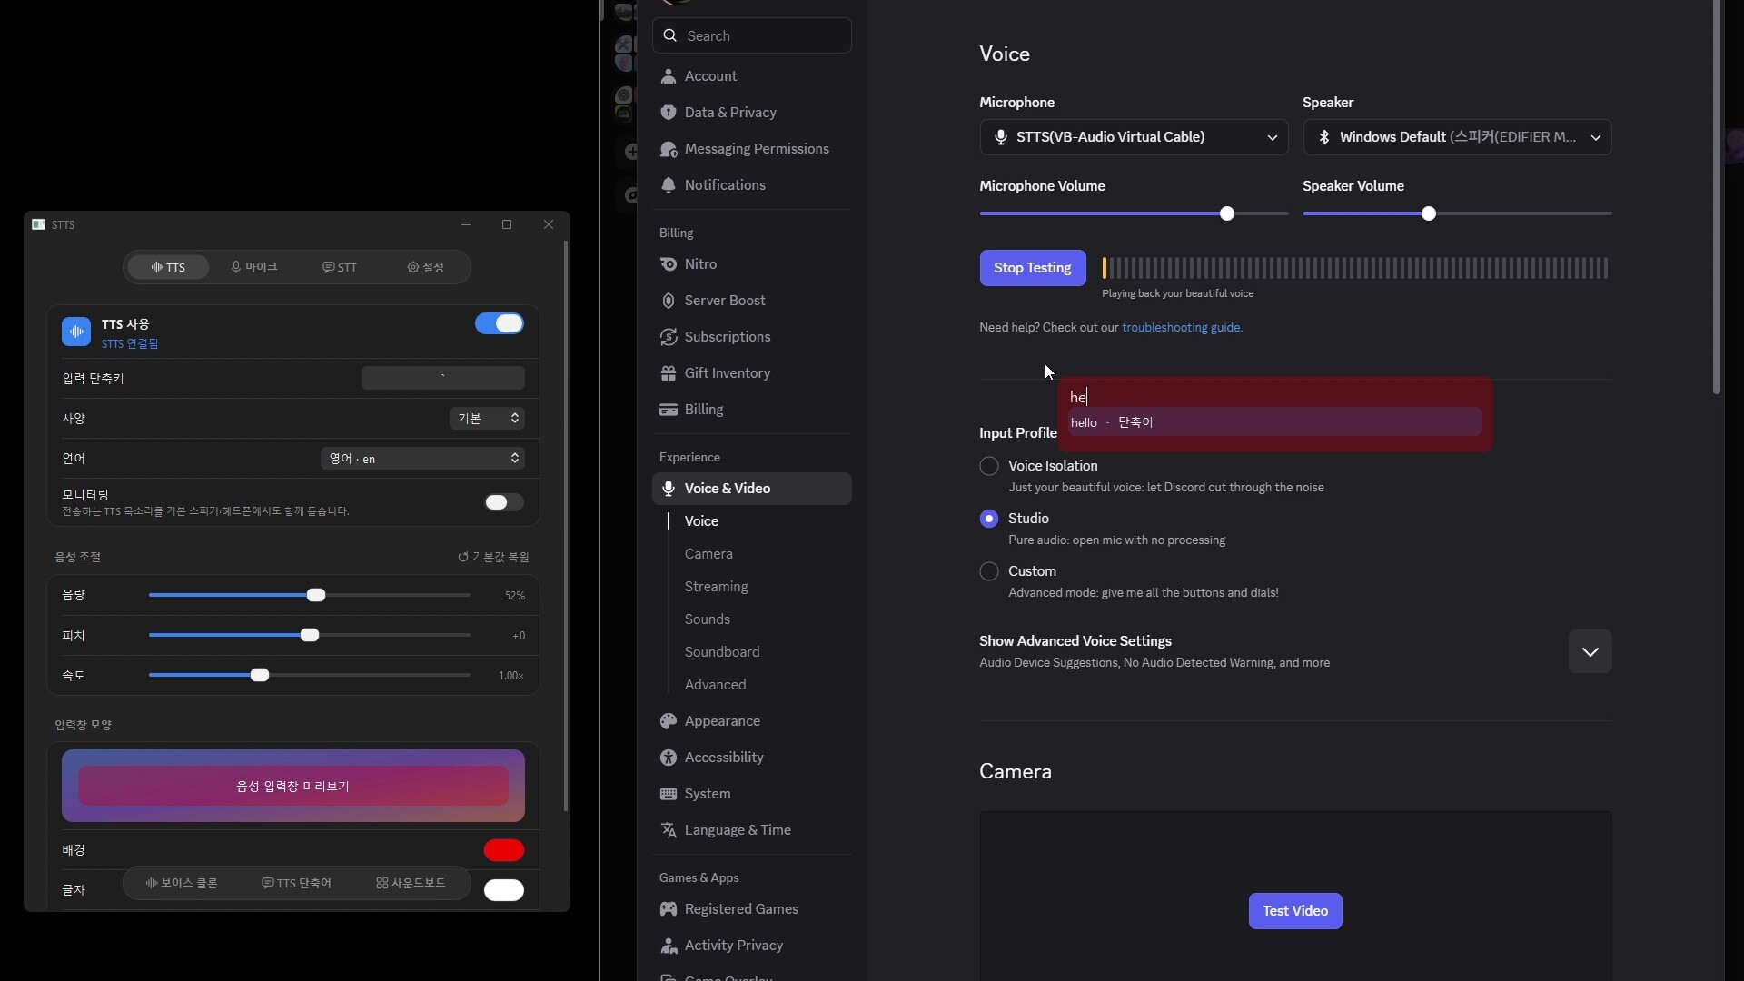Click the blue TTS waveform icon in STTS
Viewport: 1744px width, 981px height.
coord(76,332)
